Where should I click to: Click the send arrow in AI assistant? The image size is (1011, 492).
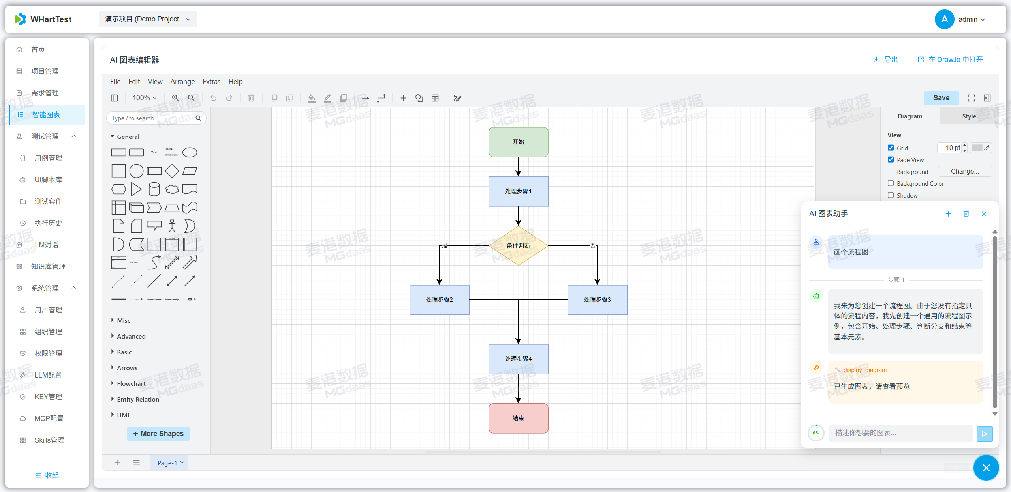coord(985,434)
